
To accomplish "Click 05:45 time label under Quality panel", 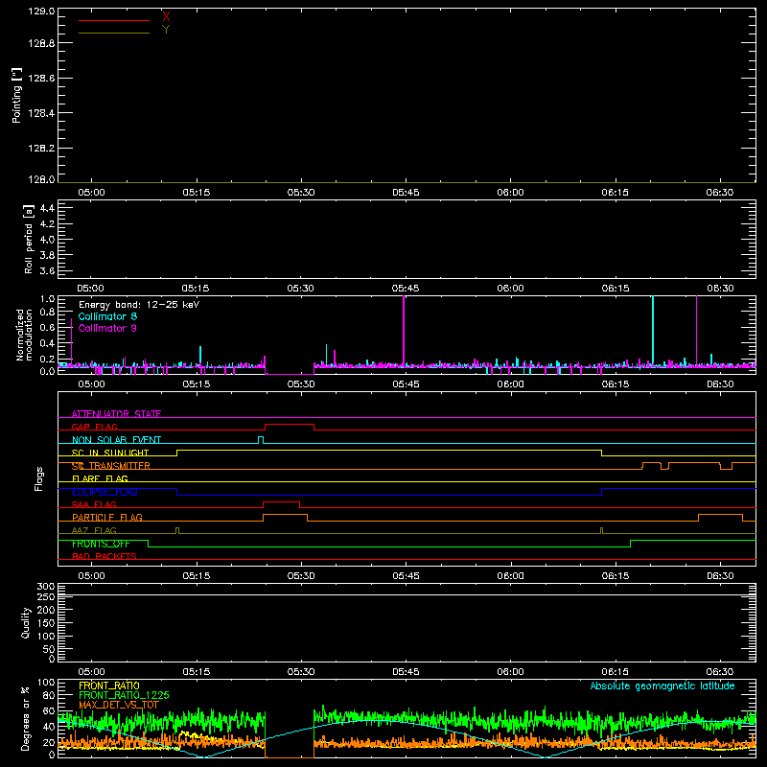I will pos(406,672).
